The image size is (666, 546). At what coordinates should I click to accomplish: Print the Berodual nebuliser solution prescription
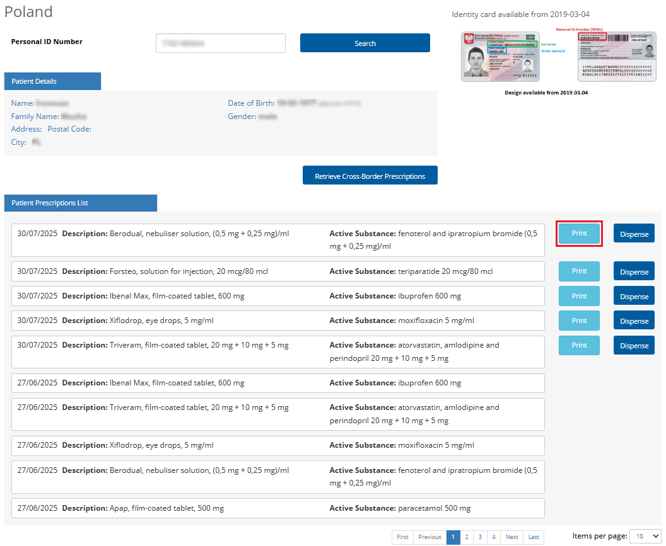pyautogui.click(x=579, y=234)
